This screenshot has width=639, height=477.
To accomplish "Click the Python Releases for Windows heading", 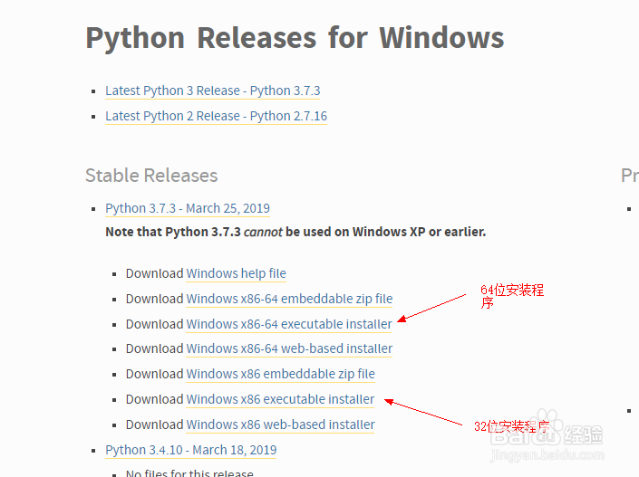I will click(x=295, y=38).
